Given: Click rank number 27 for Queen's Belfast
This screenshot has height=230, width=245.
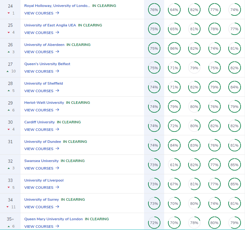Looking at the screenshot, I should [x=10, y=64].
